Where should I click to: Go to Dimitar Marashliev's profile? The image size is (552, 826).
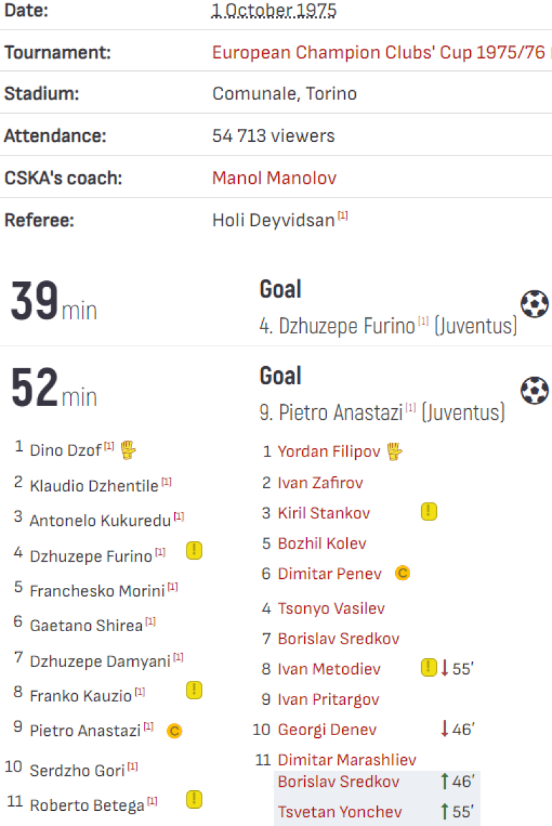tap(346, 760)
